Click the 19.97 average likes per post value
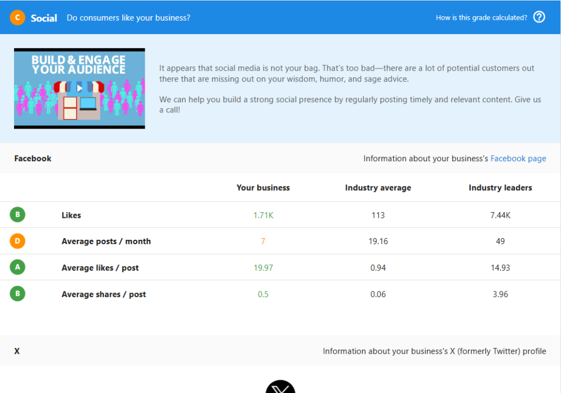The width and height of the screenshot is (561, 393). coord(263,268)
